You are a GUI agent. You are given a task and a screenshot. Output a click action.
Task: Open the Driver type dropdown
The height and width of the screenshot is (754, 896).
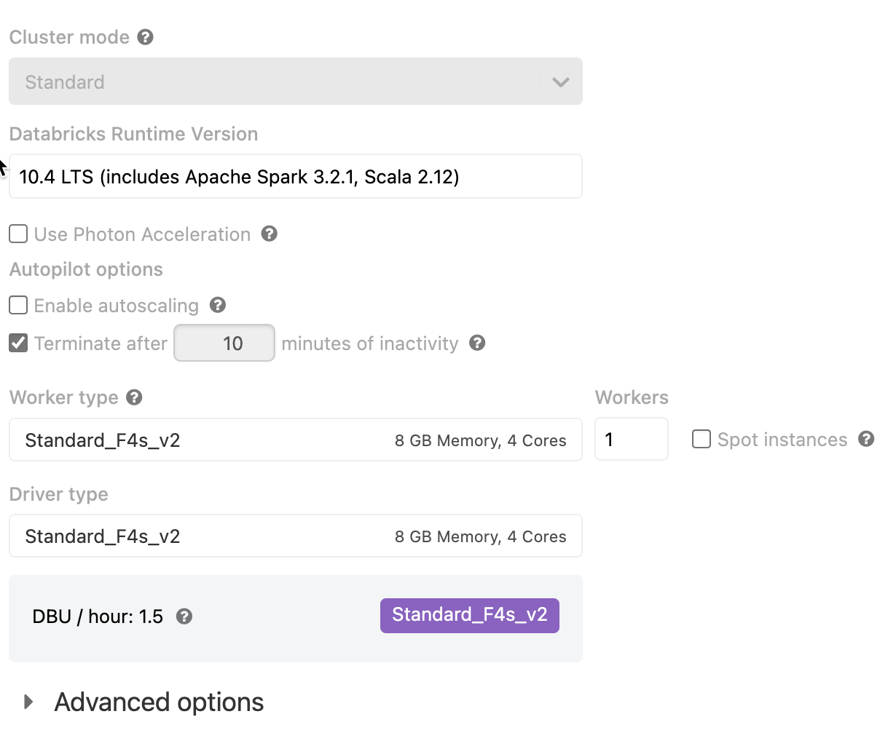295,536
